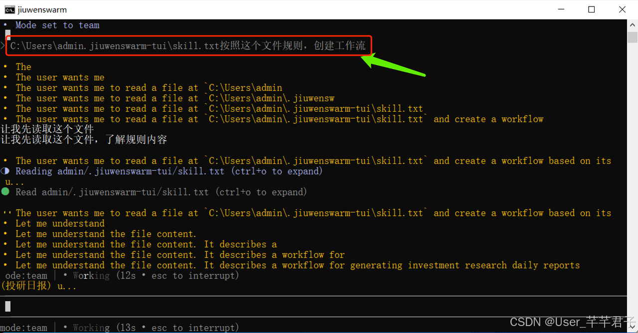This screenshot has width=638, height=333.
Task: Click the green dot beside the Read skill.txt line
Action: pos(5,192)
